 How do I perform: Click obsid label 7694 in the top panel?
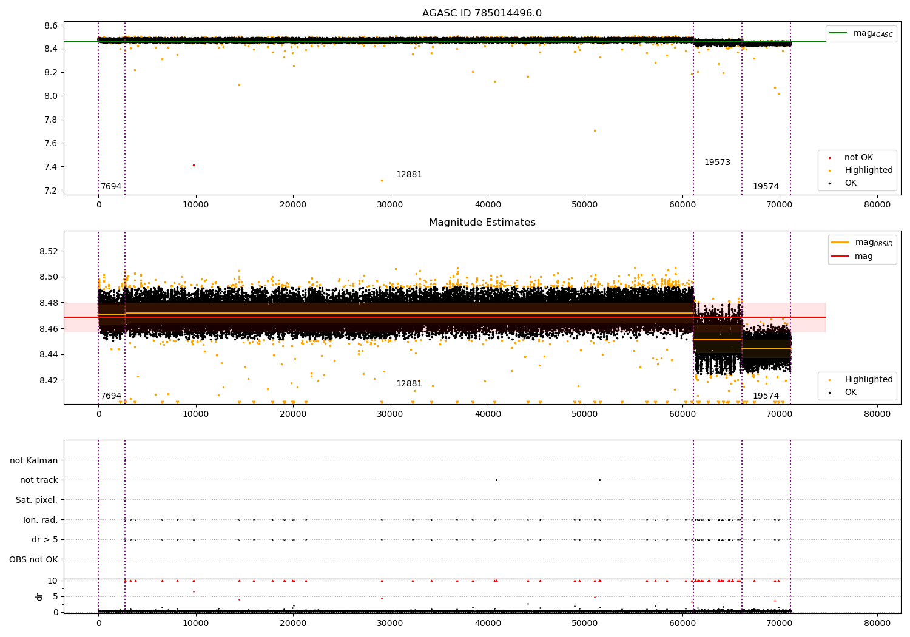pos(111,187)
